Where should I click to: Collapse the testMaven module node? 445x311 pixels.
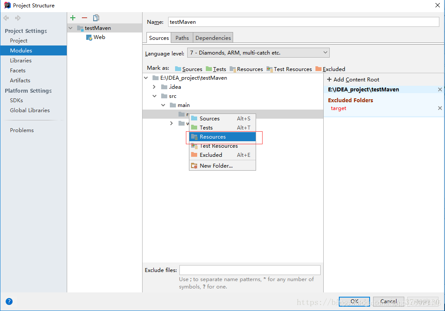tap(71, 28)
